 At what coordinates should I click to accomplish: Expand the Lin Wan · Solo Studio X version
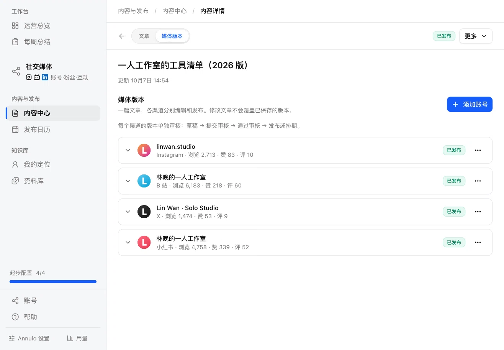(x=128, y=212)
